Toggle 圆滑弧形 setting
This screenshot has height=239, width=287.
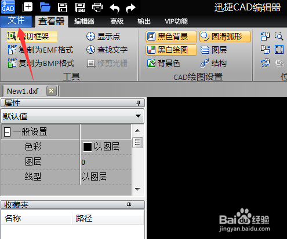225,36
